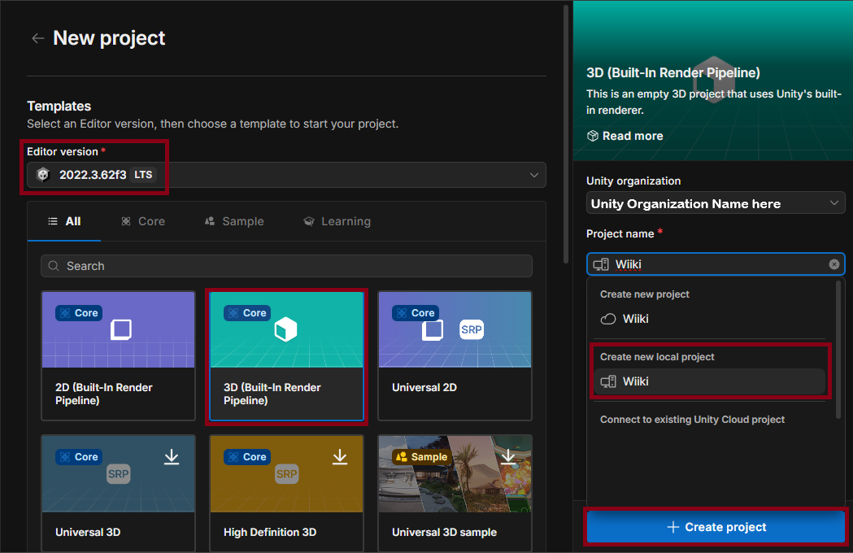Clear the Wiiki project name field
The width and height of the screenshot is (853, 553).
[834, 263]
